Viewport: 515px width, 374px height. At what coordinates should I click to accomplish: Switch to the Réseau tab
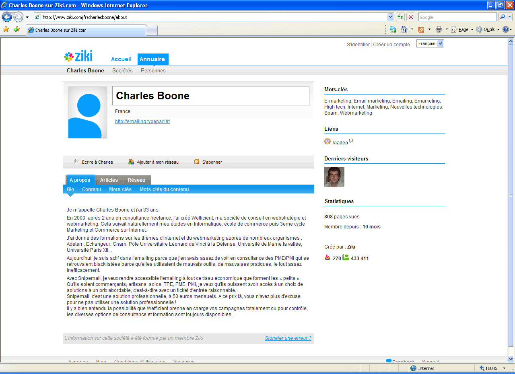pos(137,180)
